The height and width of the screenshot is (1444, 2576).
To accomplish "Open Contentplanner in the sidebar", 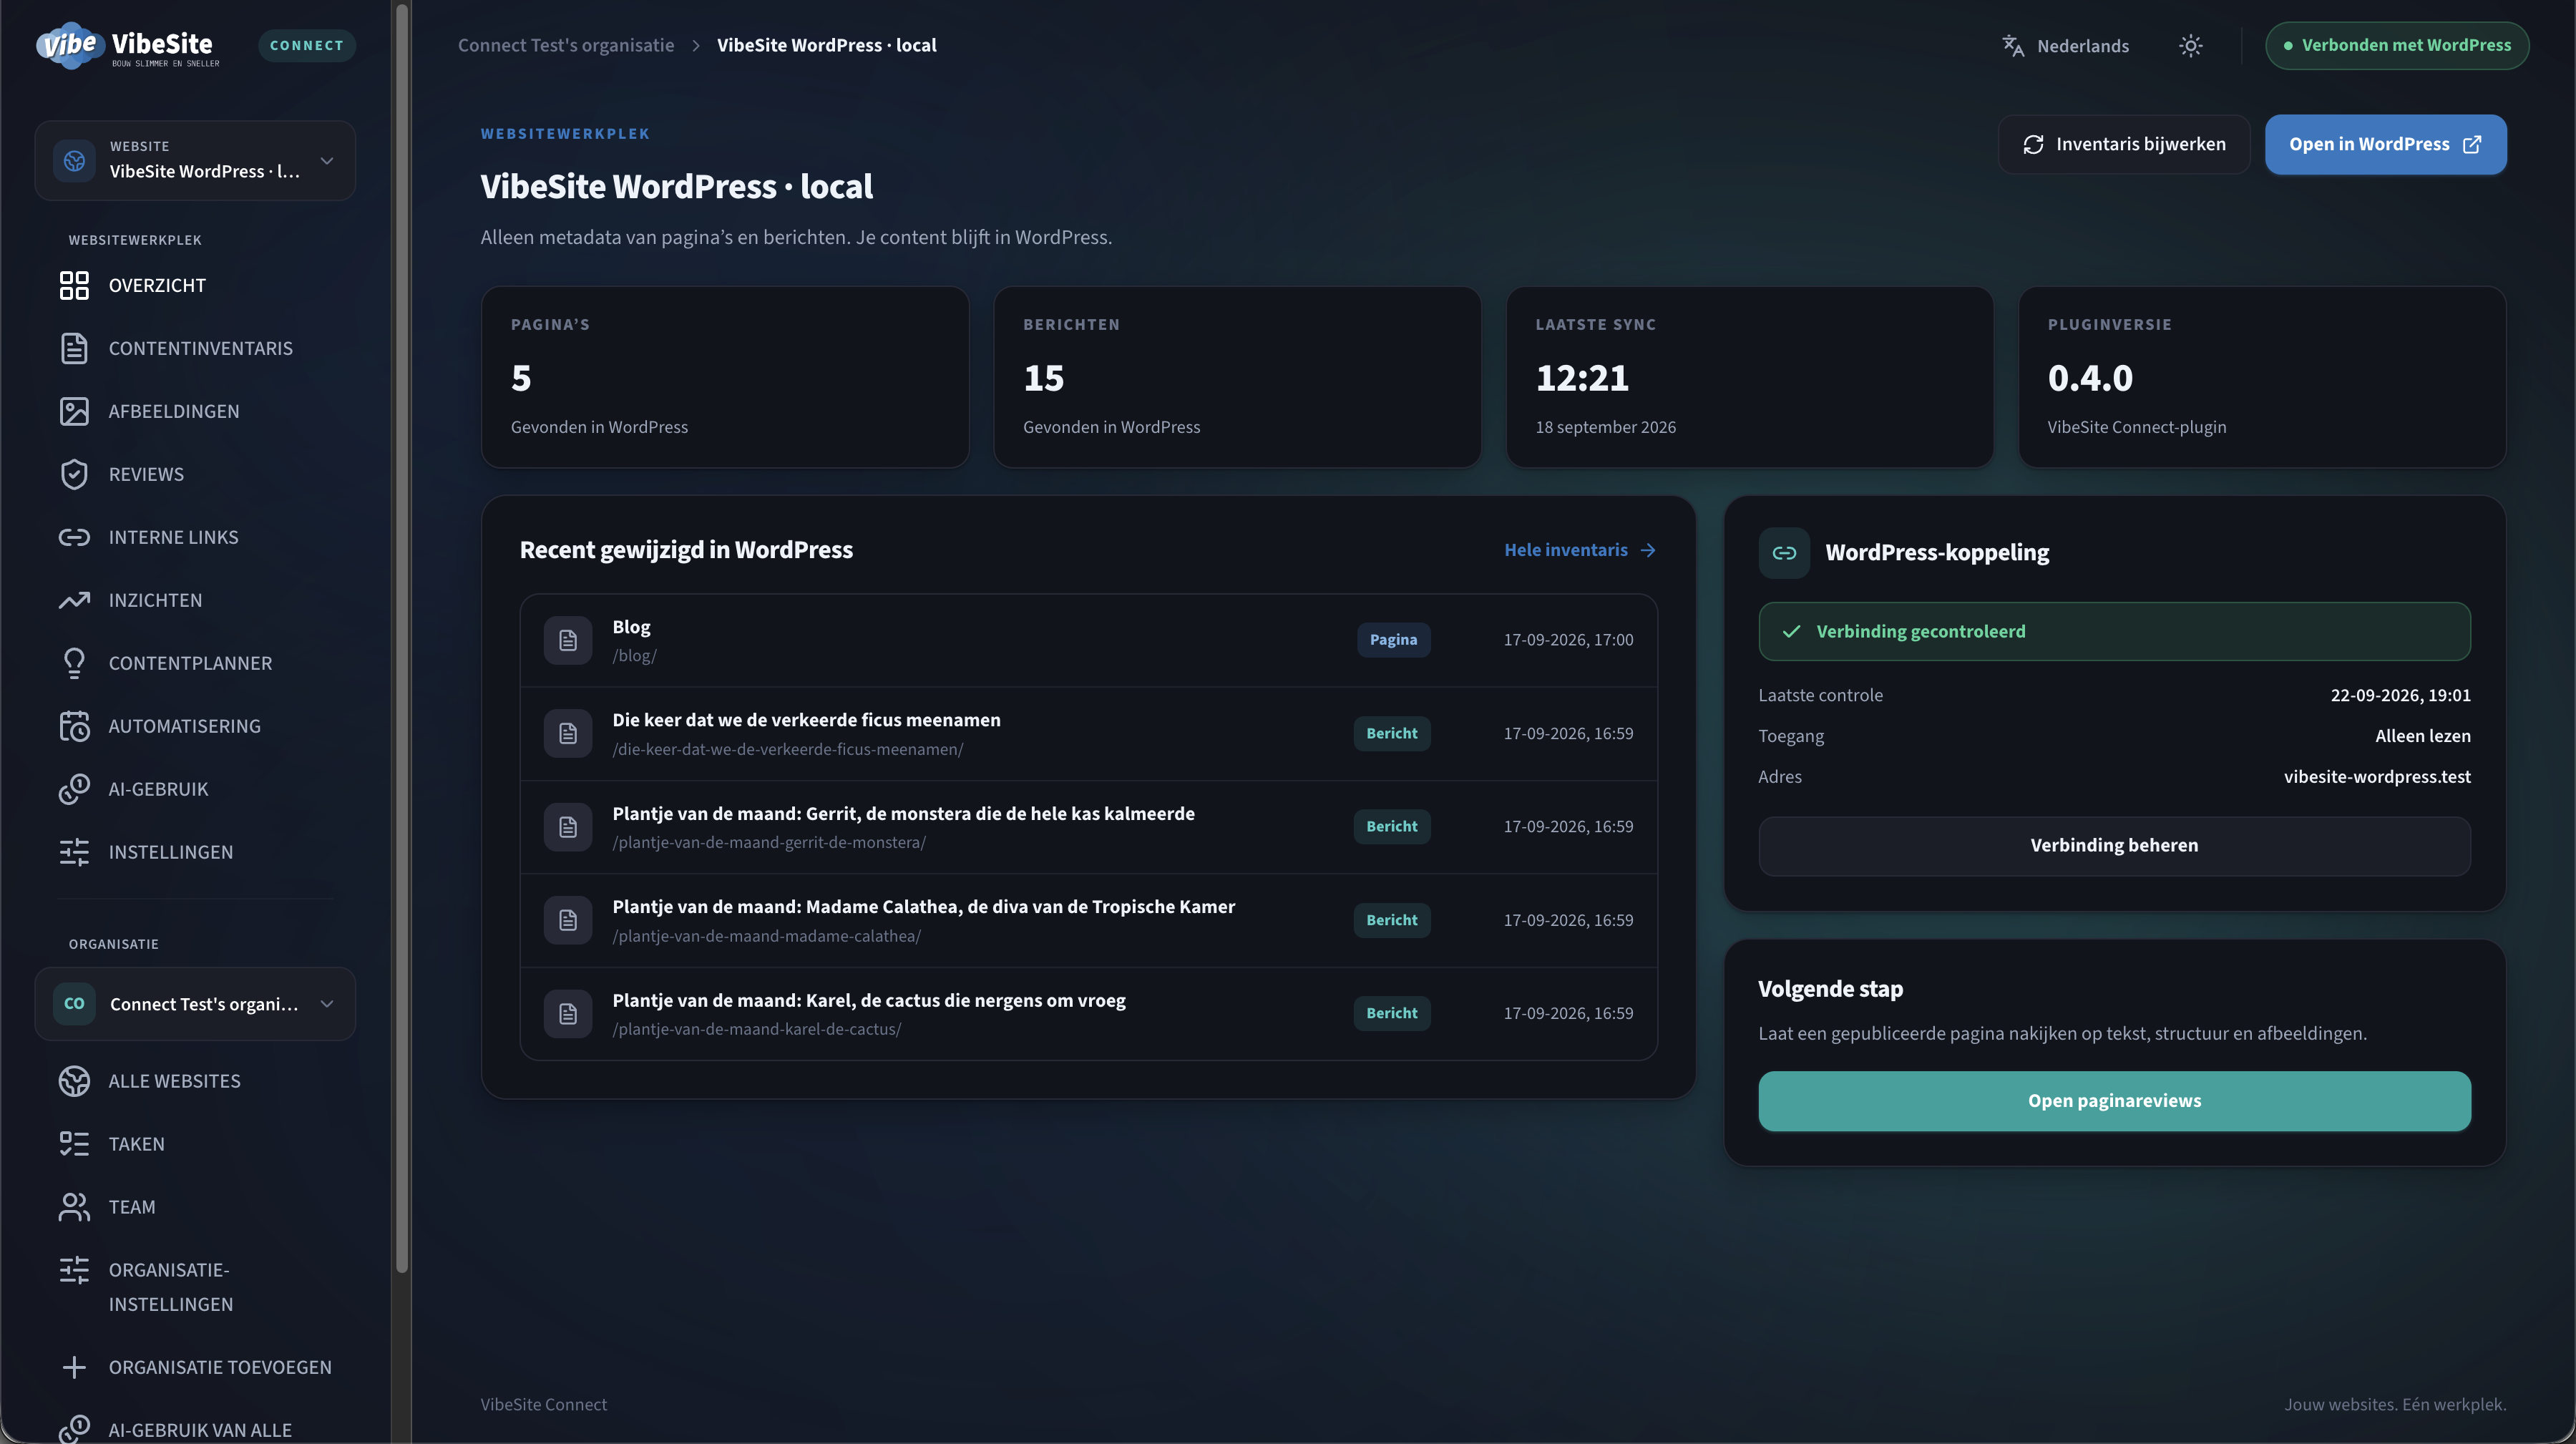I will point(195,663).
